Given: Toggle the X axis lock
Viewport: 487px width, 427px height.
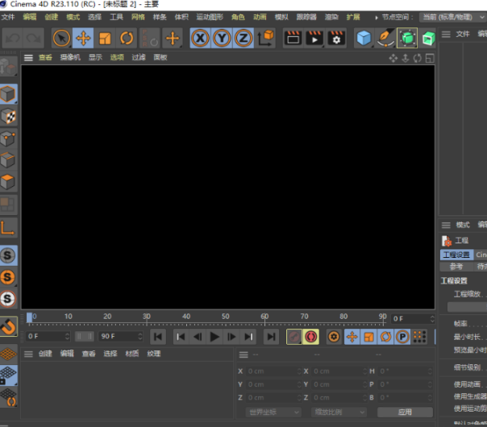Looking at the screenshot, I should [200, 38].
